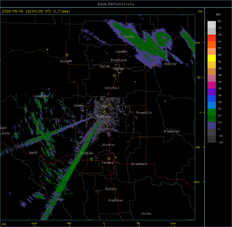The width and height of the screenshot is (232, 227).
Task: Click the Calgary city label
Action: click(107, 163)
